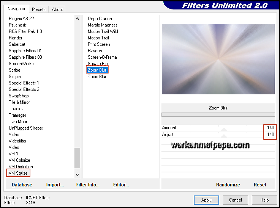The height and width of the screenshot is (208, 280).
Task: Select VM Stylize category
Action: pos(18,173)
